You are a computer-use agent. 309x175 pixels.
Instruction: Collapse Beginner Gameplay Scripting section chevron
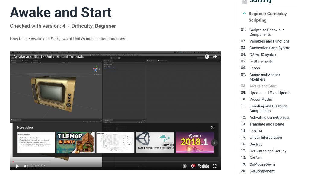(x=244, y=13)
